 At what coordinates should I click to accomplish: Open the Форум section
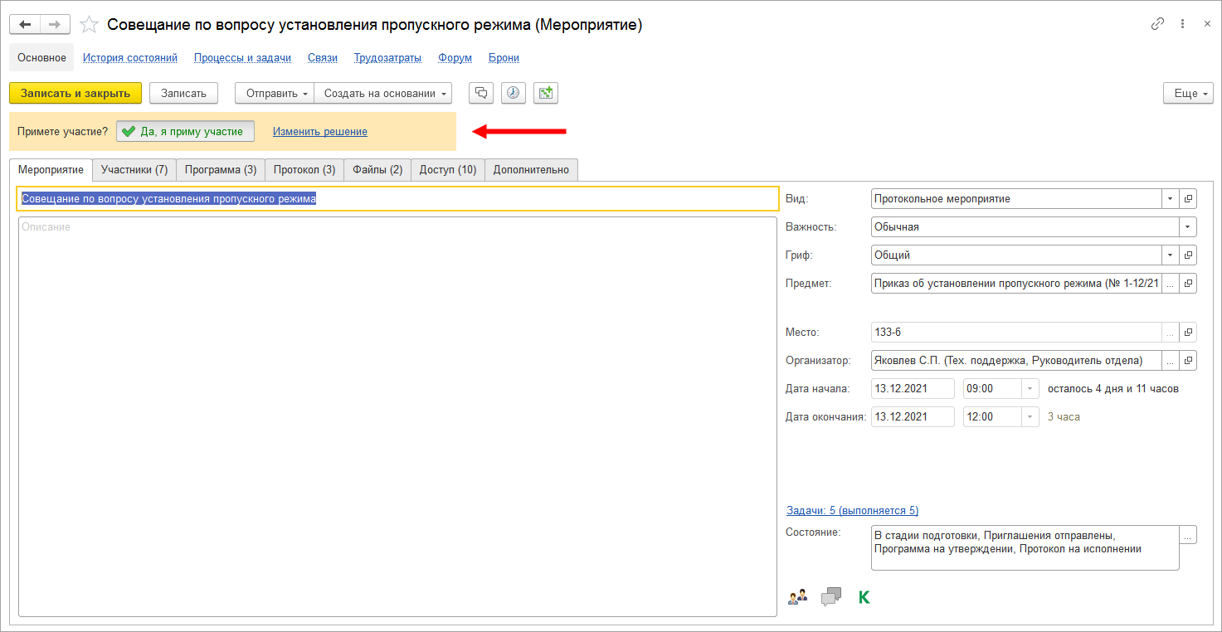click(455, 58)
